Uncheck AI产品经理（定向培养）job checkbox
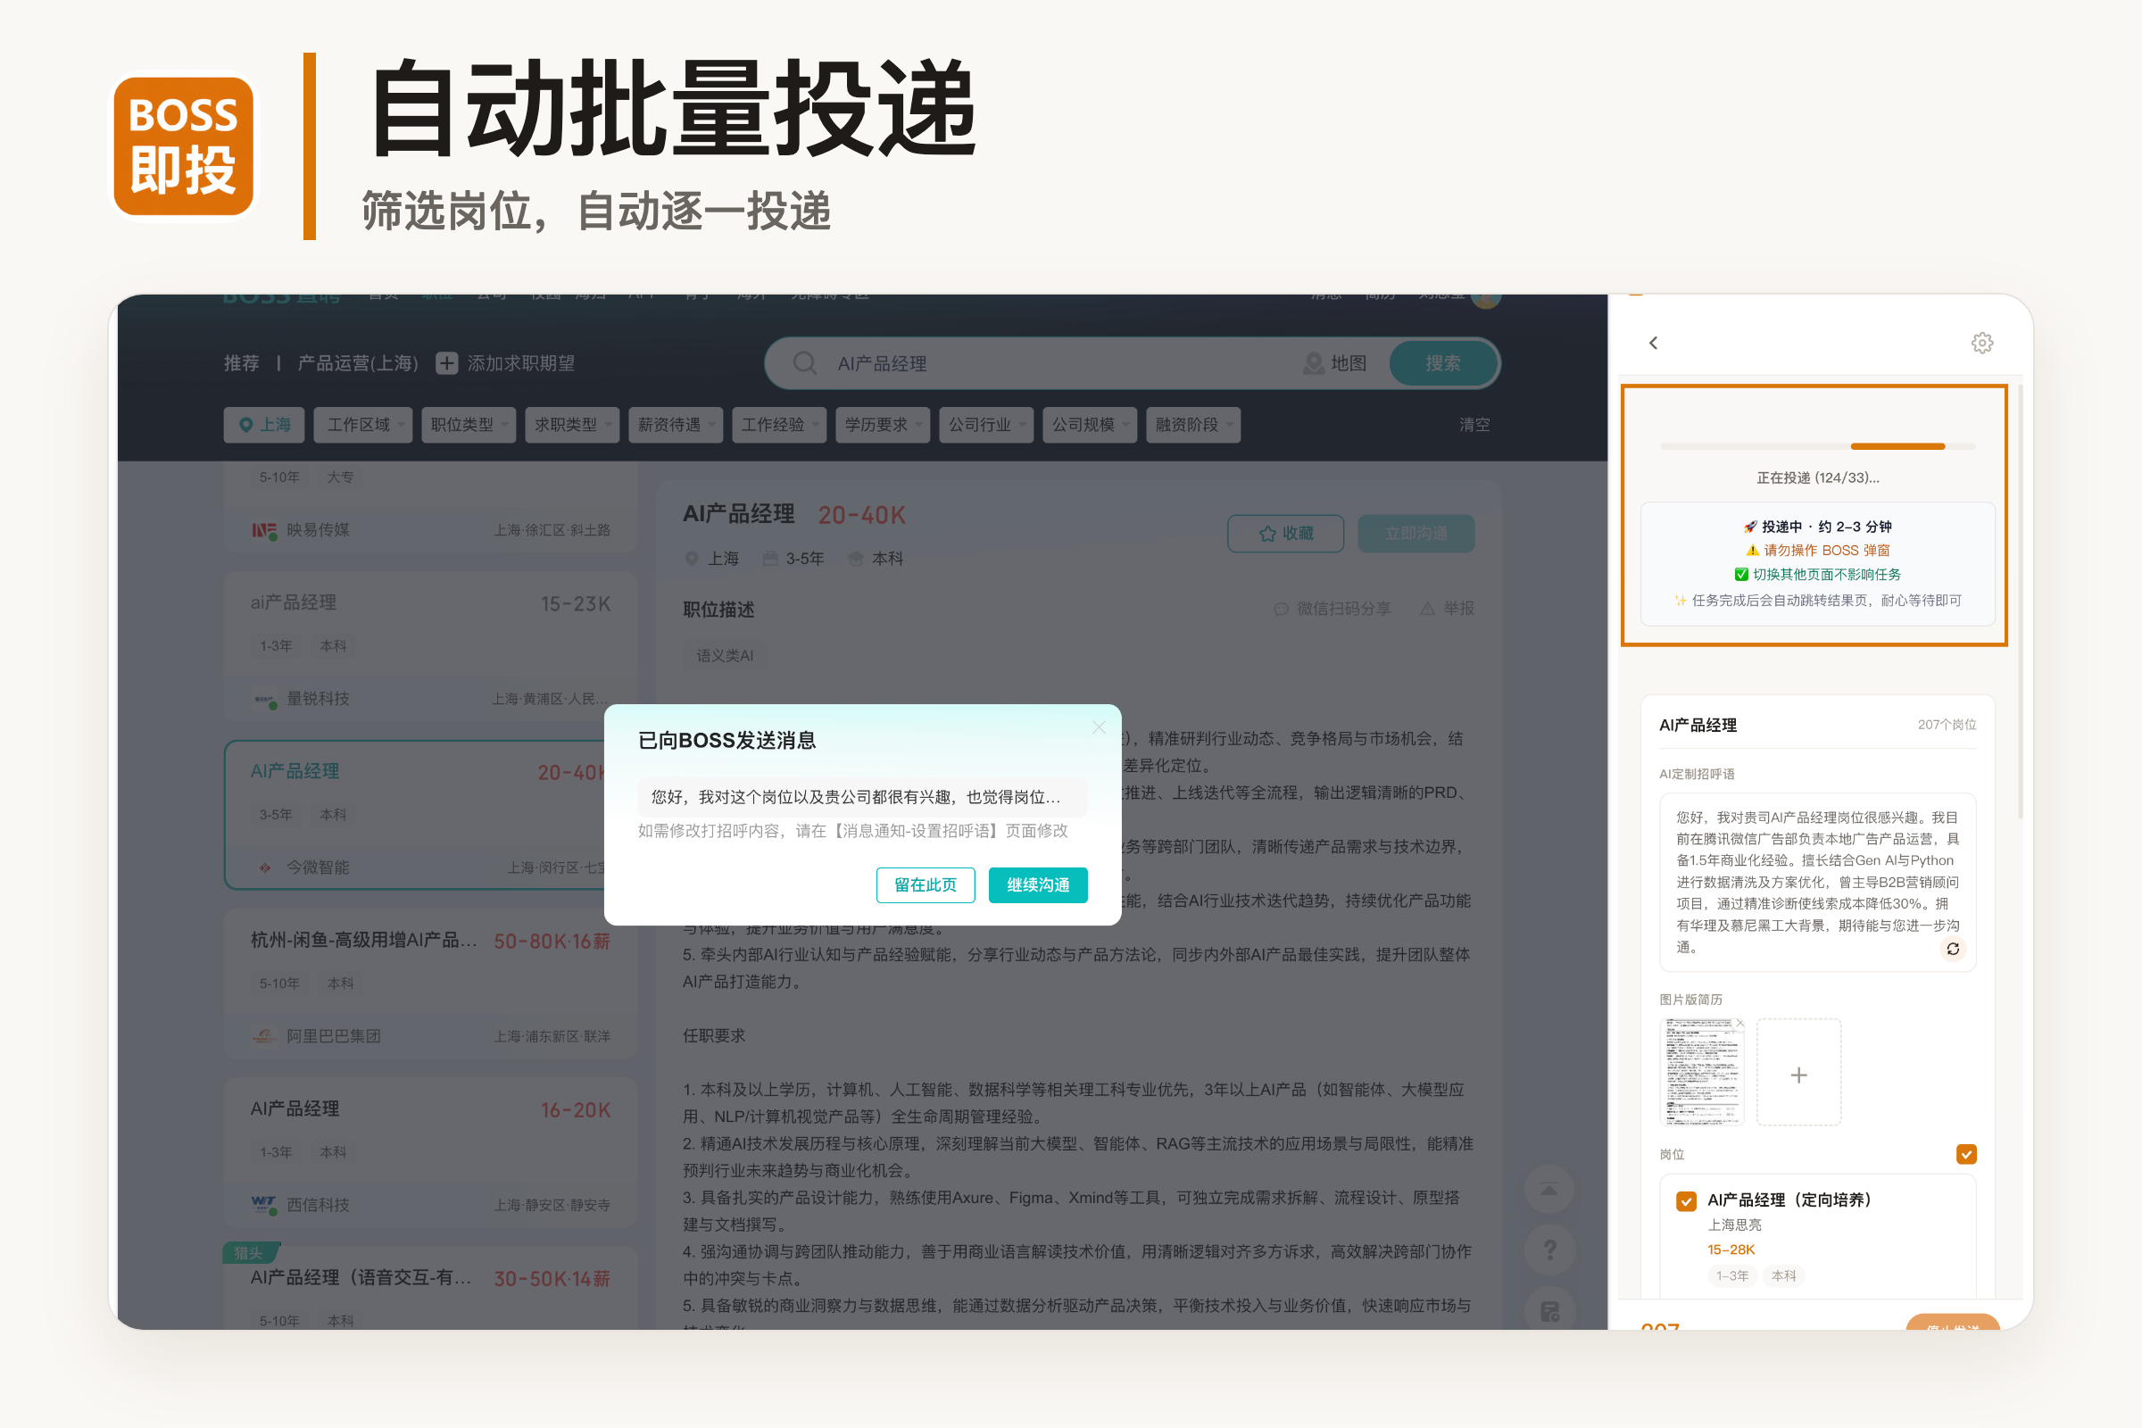 (1686, 1200)
